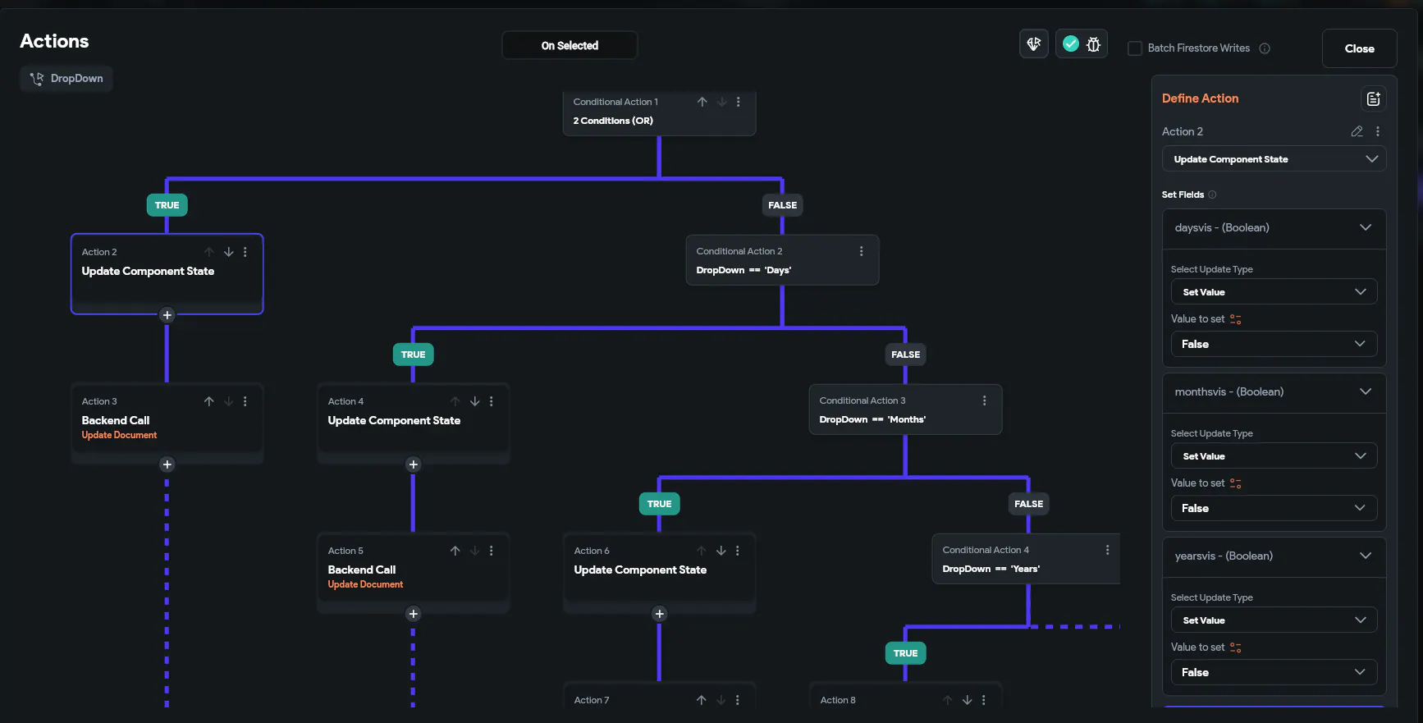Screen dimensions: 1423x723
Task: Click the gem icon button near Batch Firestore
Action: 1034,44
